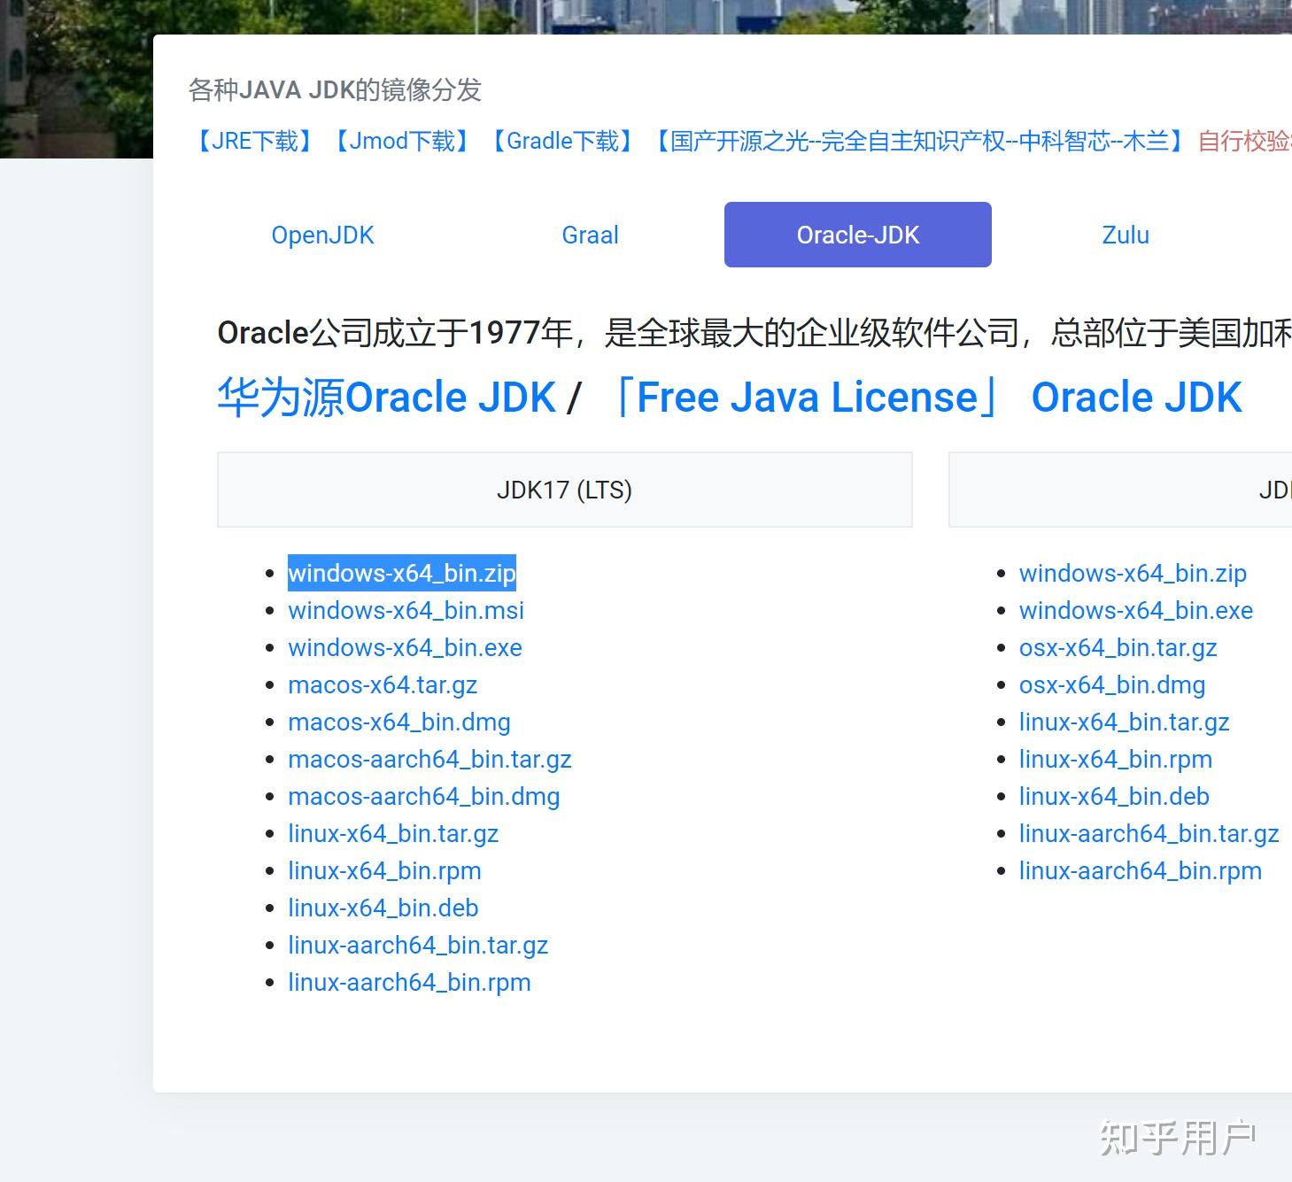Download linux-aarch64_bin.rpm under JDK17
Screen dimensions: 1292x1182
[x=409, y=982]
